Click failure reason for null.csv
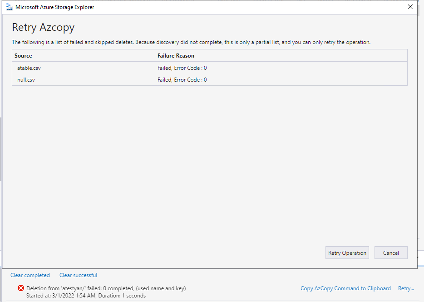Viewport: 424px width, 302px height. (x=182, y=80)
